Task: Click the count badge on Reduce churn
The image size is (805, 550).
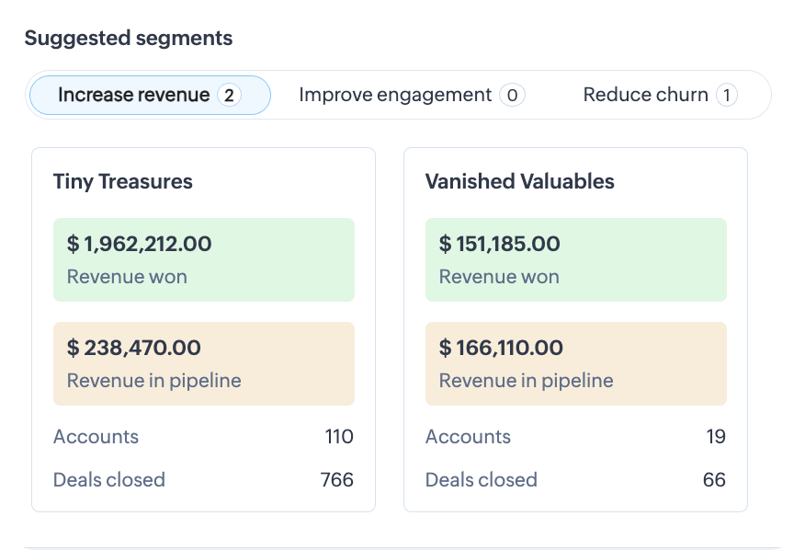Action: 726,95
